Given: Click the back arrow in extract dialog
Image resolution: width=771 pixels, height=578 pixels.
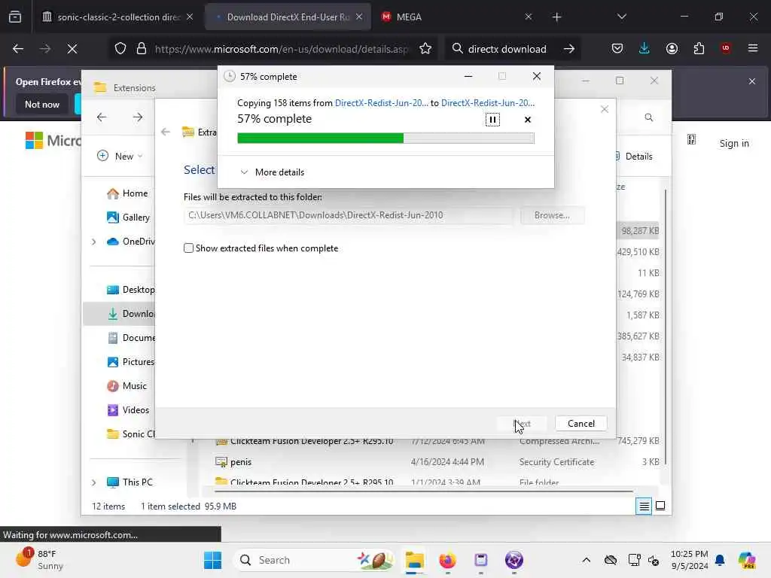Looking at the screenshot, I should click(166, 132).
